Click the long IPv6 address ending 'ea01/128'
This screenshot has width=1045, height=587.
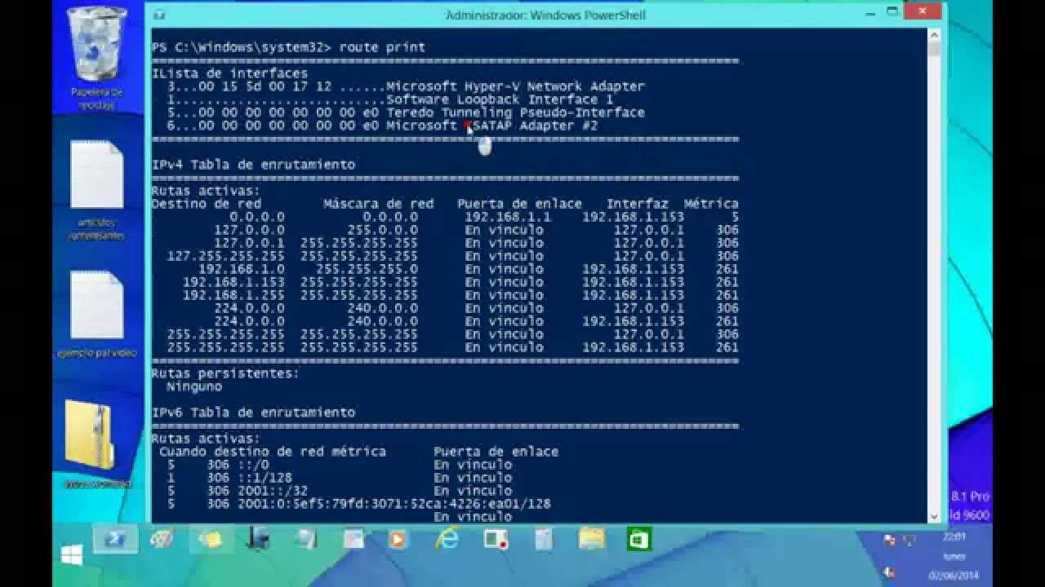(x=394, y=504)
